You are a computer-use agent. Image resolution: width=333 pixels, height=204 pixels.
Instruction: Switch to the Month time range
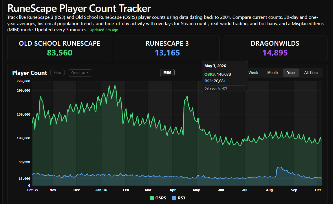click(x=272, y=73)
